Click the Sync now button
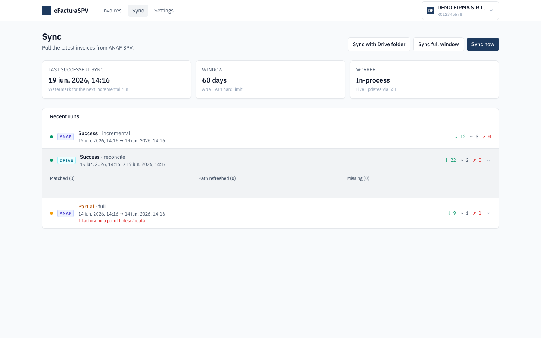 [x=483, y=44]
